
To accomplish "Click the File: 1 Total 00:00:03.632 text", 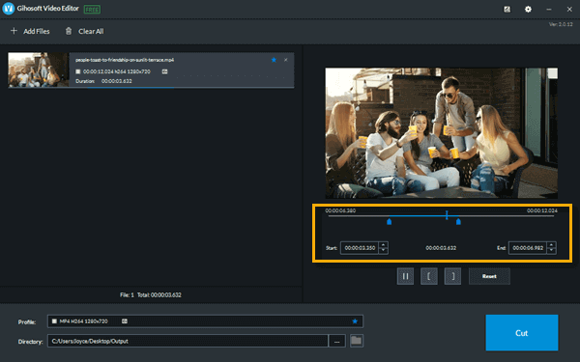I will 151,294.
